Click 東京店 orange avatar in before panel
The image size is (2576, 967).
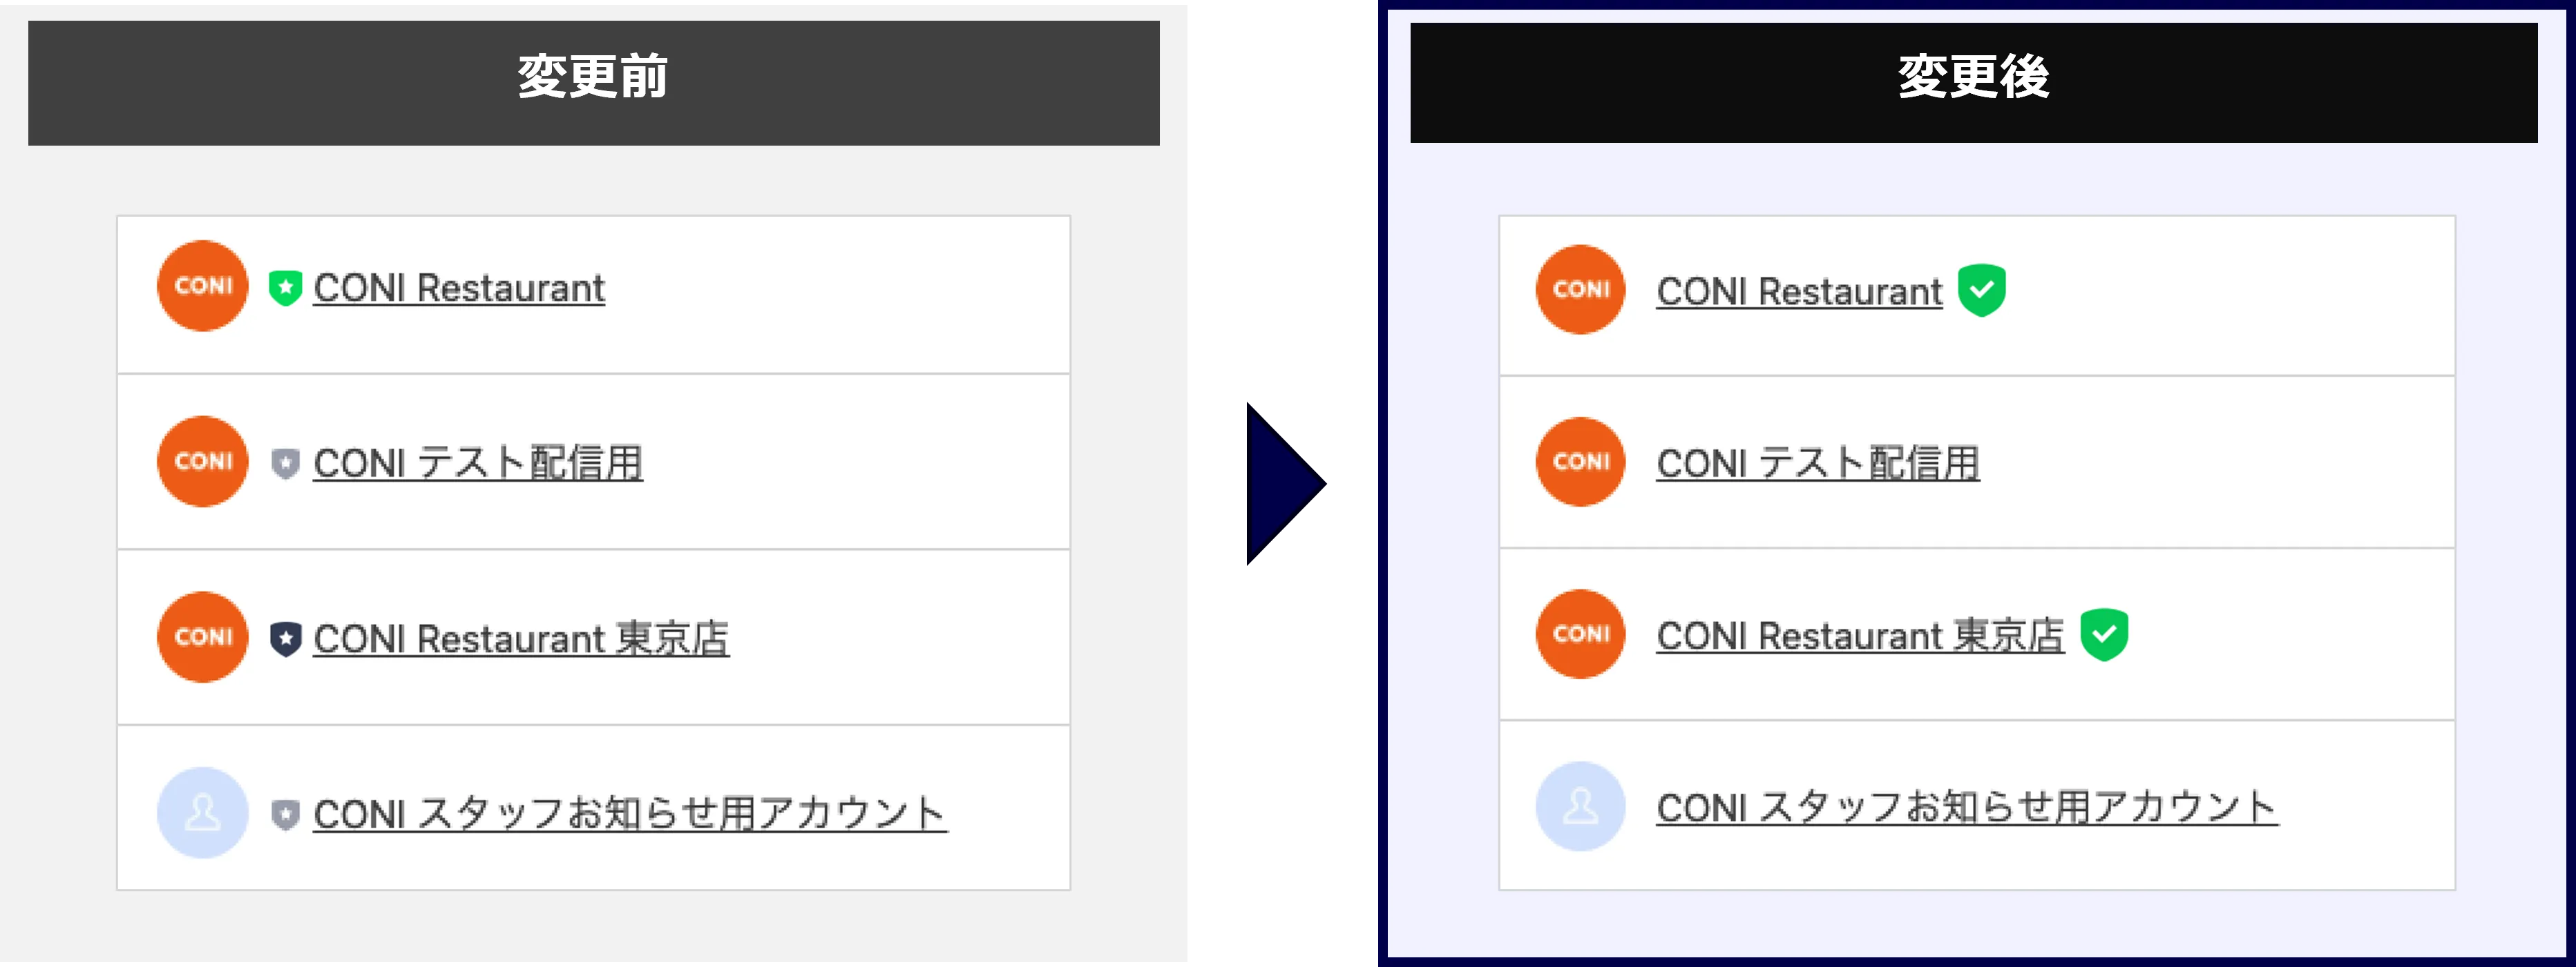[x=203, y=637]
